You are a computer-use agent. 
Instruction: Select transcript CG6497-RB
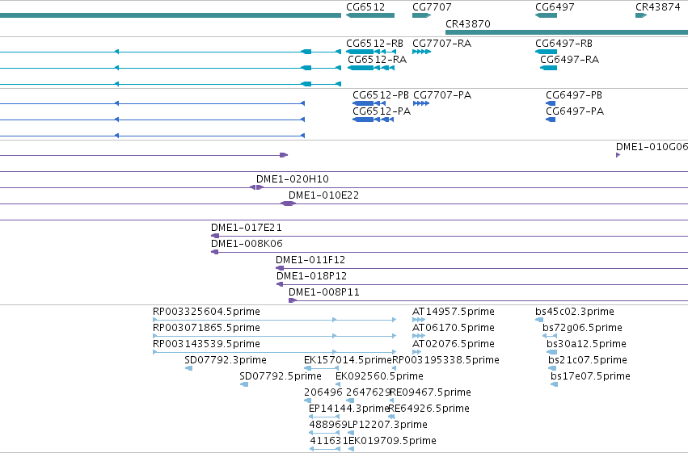[563, 44]
